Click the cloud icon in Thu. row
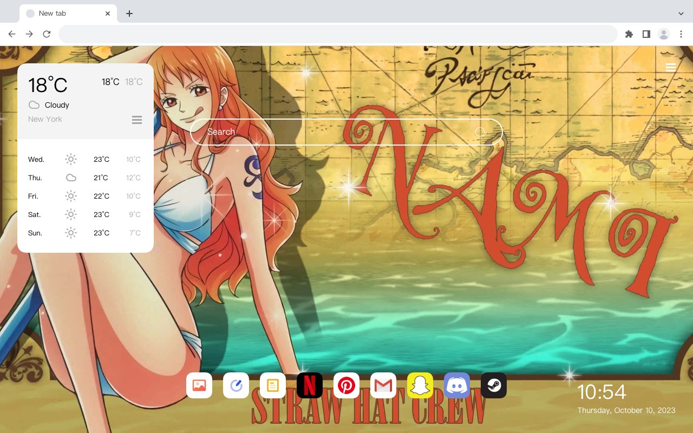The image size is (693, 433). [x=71, y=178]
